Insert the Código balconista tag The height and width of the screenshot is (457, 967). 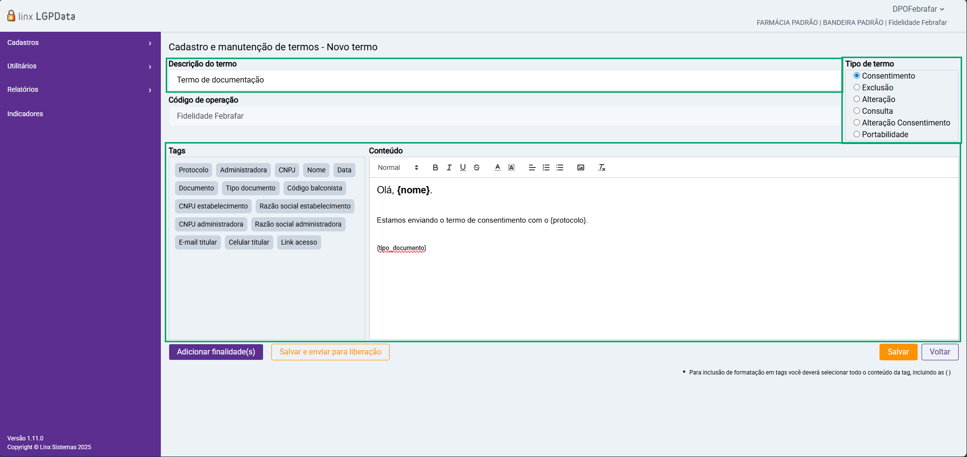point(315,188)
